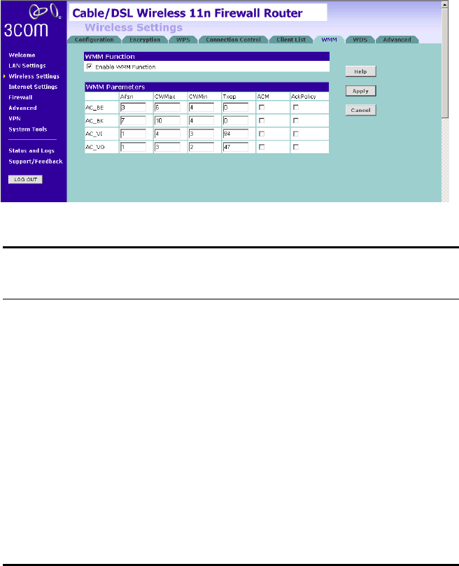
Task: Click the 3Com logo
Action: click(32, 21)
